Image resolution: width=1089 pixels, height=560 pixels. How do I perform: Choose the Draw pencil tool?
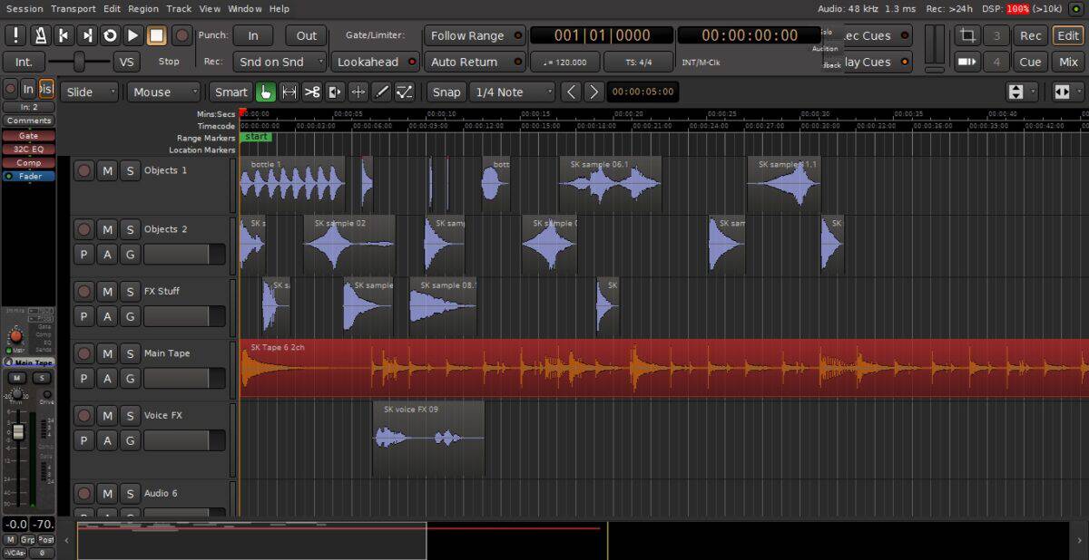(382, 92)
